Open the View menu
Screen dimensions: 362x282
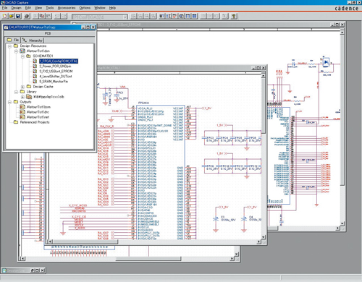tap(38, 8)
